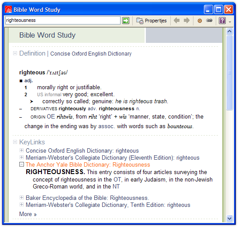Minimize the Bible Word Study window
This screenshot has width=238, height=227.
coord(208,10)
